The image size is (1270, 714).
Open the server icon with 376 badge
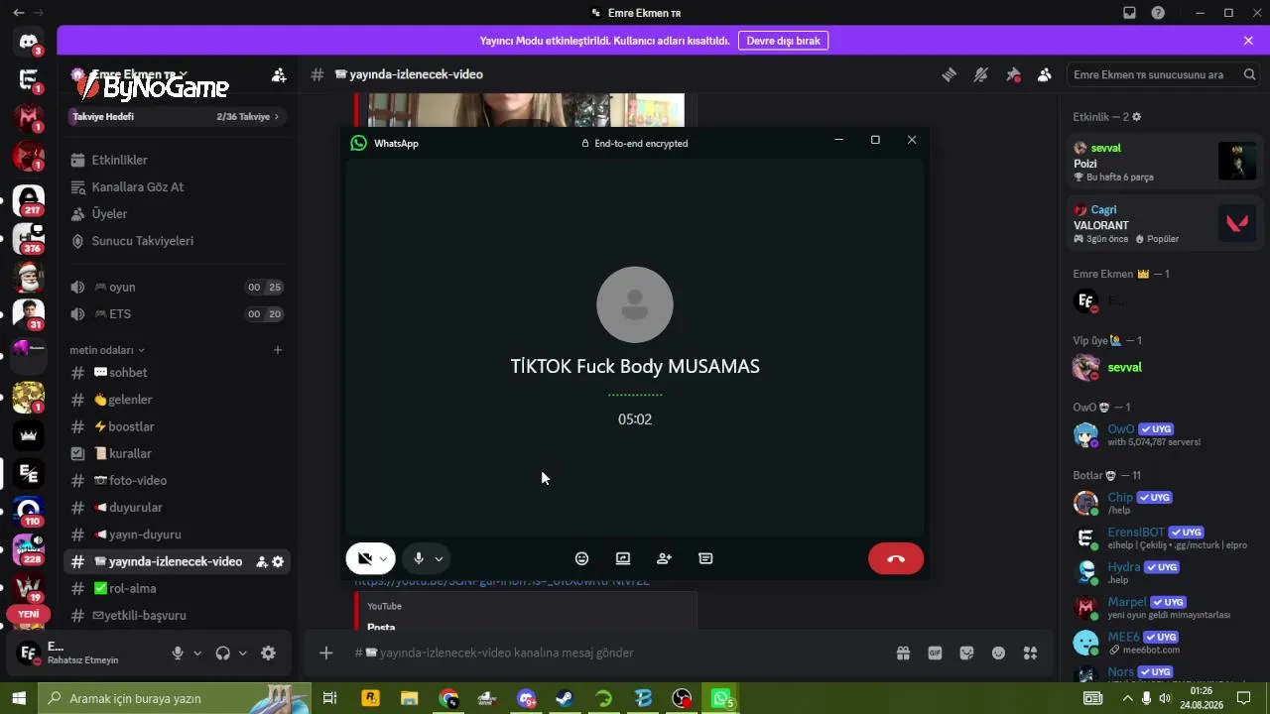coord(29,239)
